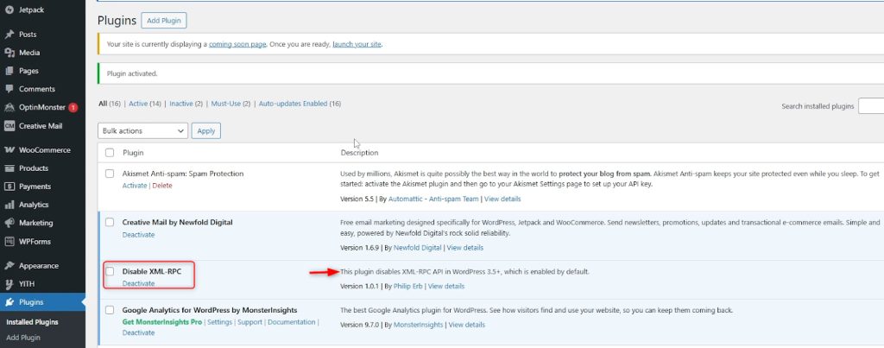
Task: Click the Plugin column header
Action: tap(133, 152)
